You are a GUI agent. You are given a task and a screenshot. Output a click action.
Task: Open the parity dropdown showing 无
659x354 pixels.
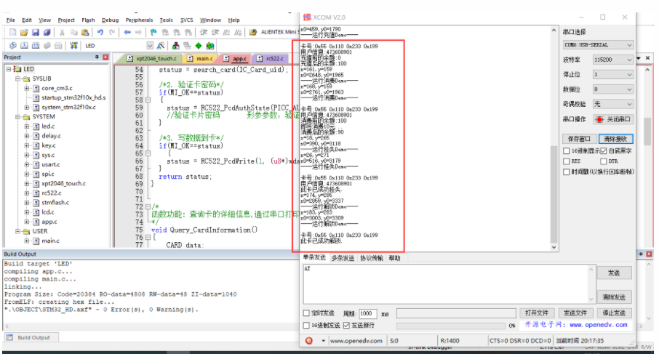coord(612,104)
